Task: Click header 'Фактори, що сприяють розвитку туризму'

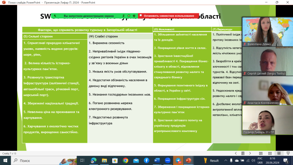Action: click(87, 30)
